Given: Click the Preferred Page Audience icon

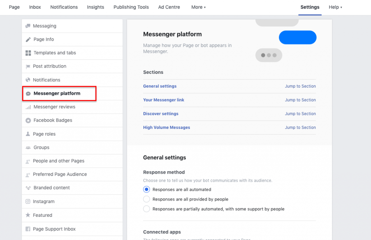Looking at the screenshot, I should coord(28,175).
